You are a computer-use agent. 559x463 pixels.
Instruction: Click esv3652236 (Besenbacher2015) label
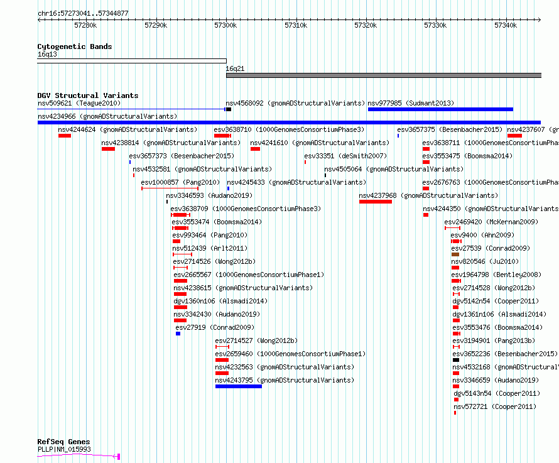tap(505, 354)
